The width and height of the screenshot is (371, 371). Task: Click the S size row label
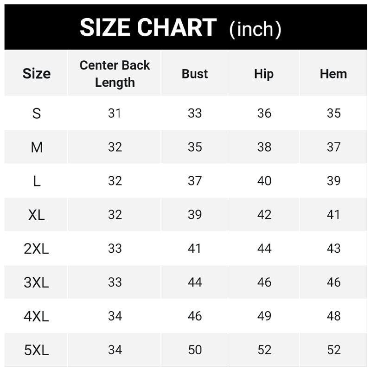37,113
